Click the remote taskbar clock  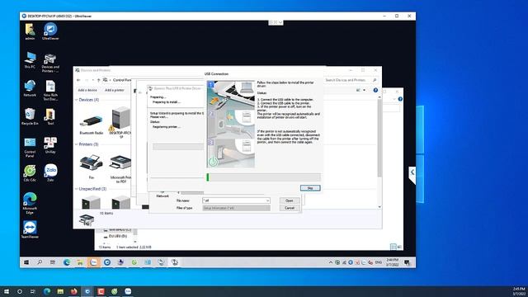pos(392,262)
